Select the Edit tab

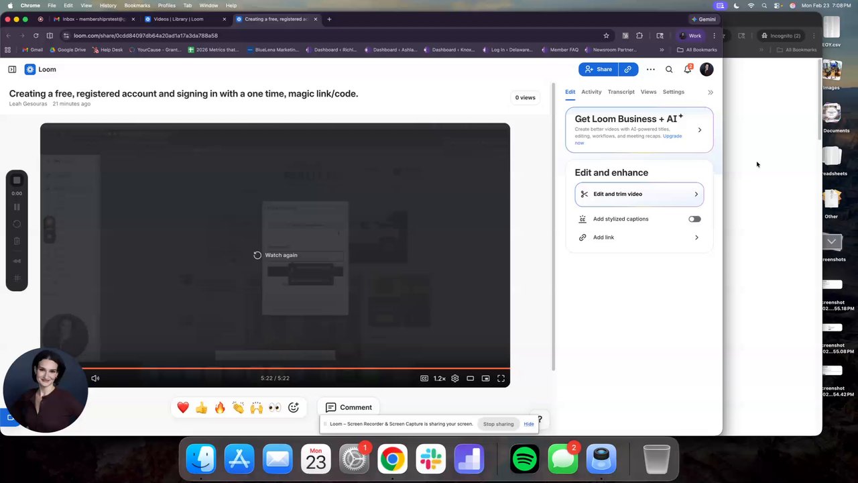[x=570, y=92]
